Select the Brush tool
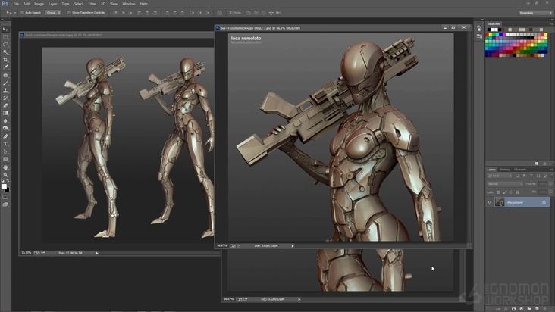 tap(5, 83)
